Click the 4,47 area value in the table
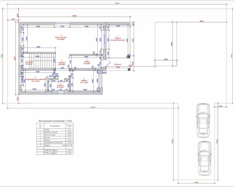The width and height of the screenshot is (234, 187). [69, 138]
